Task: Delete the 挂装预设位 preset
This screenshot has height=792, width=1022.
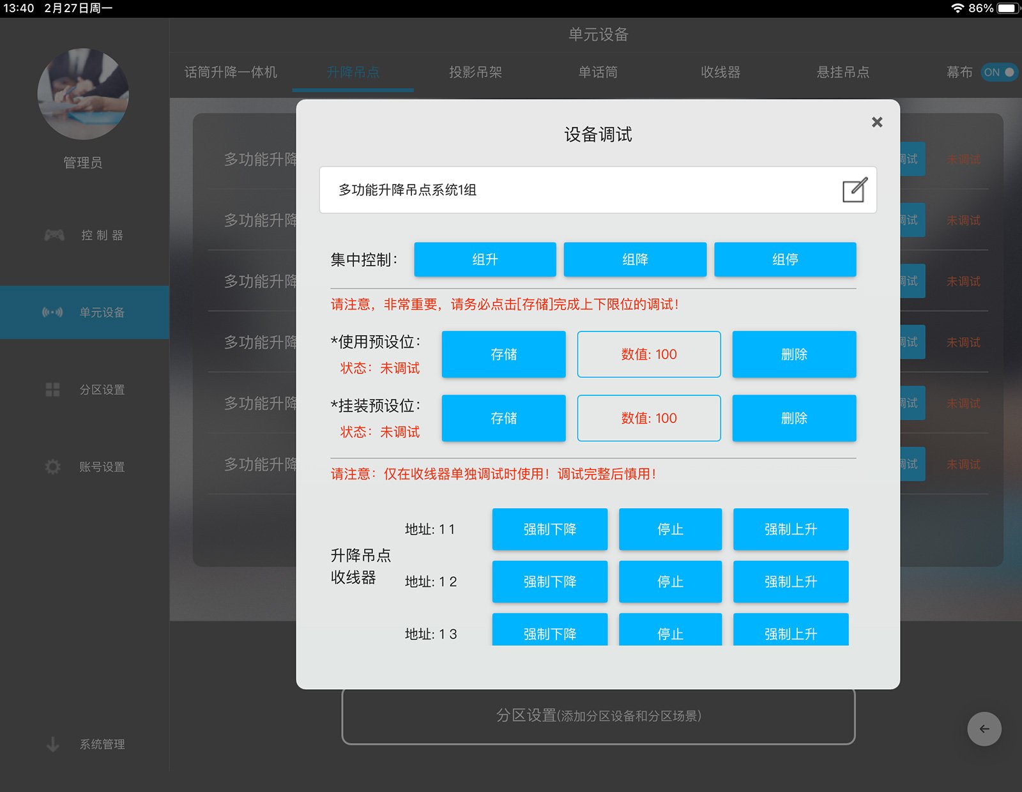Action: point(794,418)
